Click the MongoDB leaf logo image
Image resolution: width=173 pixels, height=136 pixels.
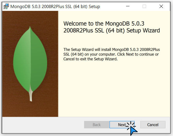pyautogui.click(x=30, y=64)
